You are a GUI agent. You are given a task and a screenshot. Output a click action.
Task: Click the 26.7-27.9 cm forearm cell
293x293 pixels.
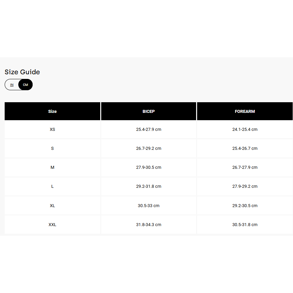click(x=245, y=167)
